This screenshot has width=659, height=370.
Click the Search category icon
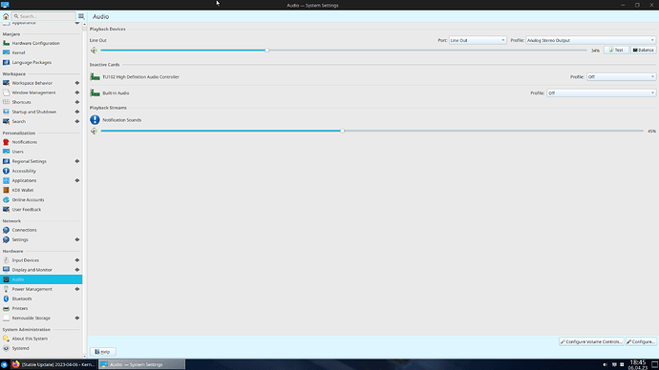click(x=6, y=122)
